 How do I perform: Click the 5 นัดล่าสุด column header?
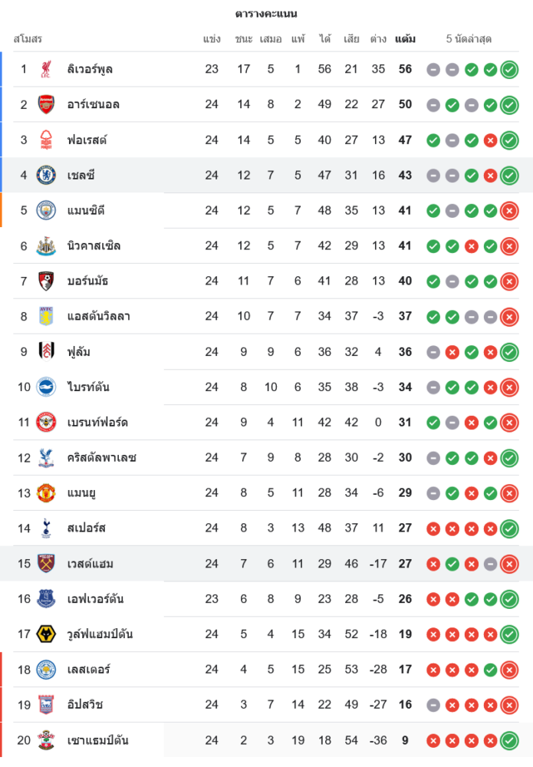pos(469,38)
